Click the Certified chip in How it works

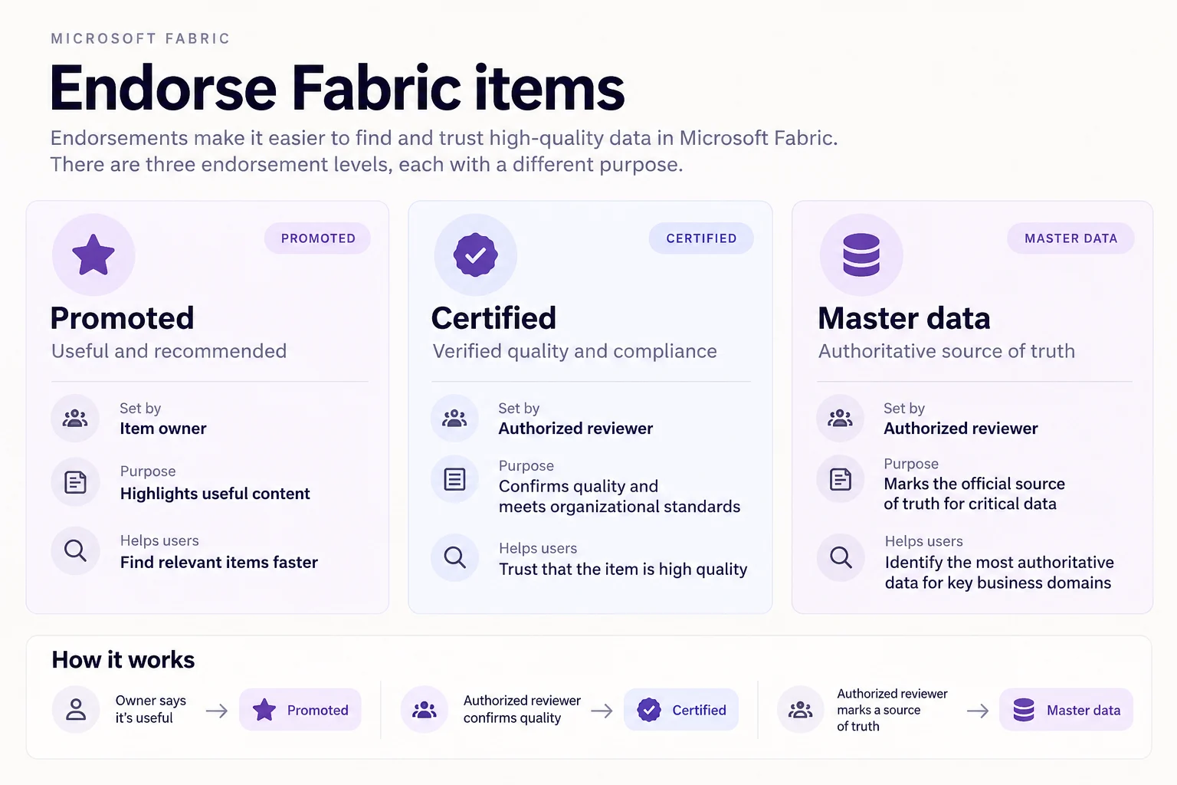(x=681, y=710)
